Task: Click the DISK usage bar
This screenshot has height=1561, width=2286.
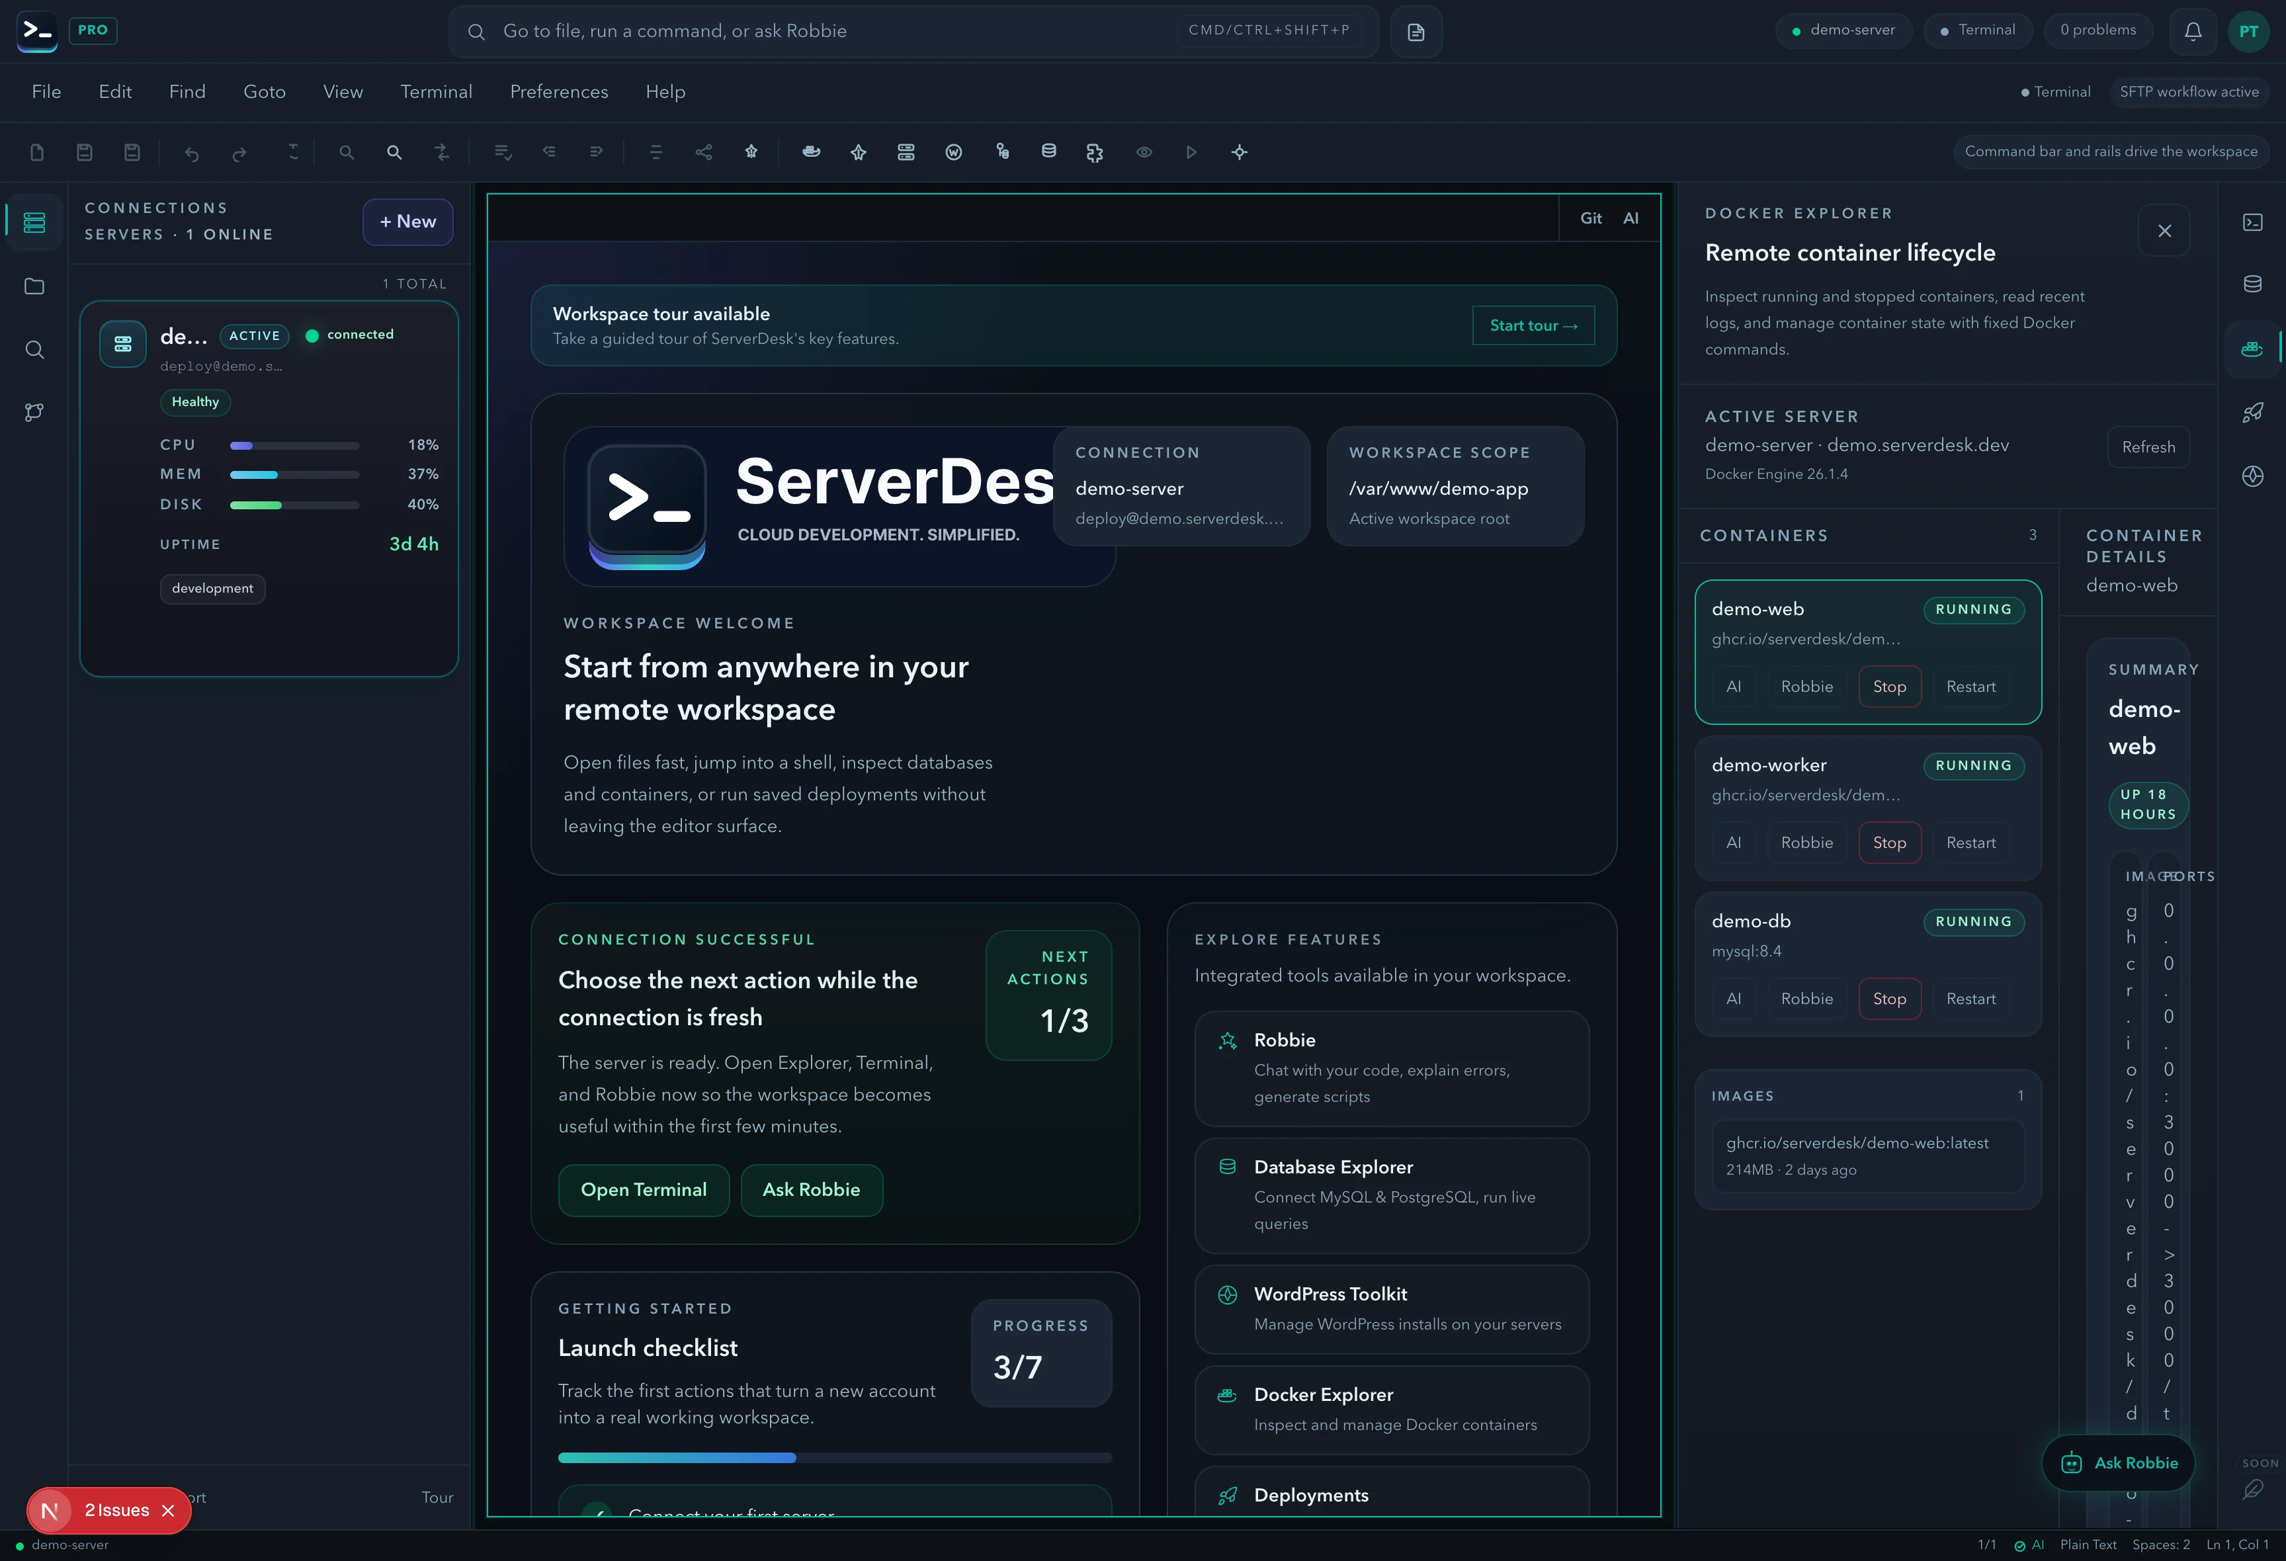Action: point(294,505)
